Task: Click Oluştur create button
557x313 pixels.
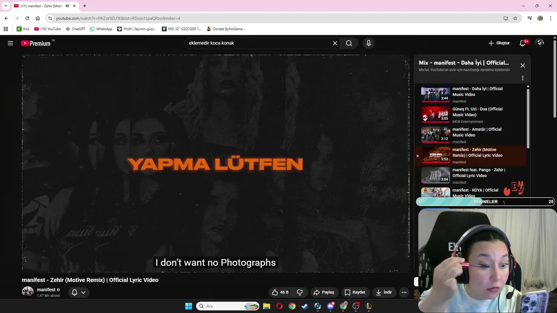Action: click(x=499, y=43)
